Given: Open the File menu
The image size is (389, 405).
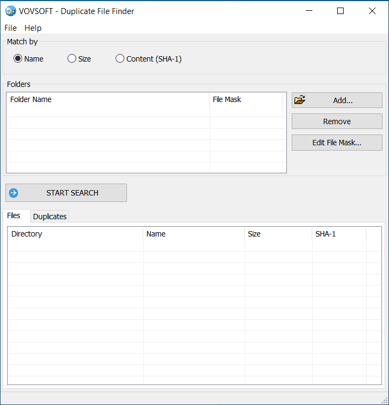Looking at the screenshot, I should [11, 28].
